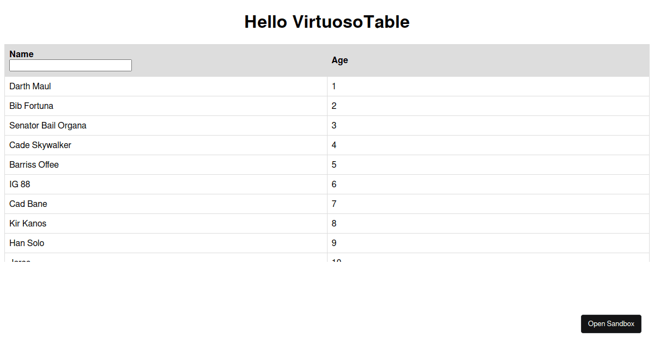Click the table header row background
Viewport: 654px width, 343px height.
tap(491, 60)
